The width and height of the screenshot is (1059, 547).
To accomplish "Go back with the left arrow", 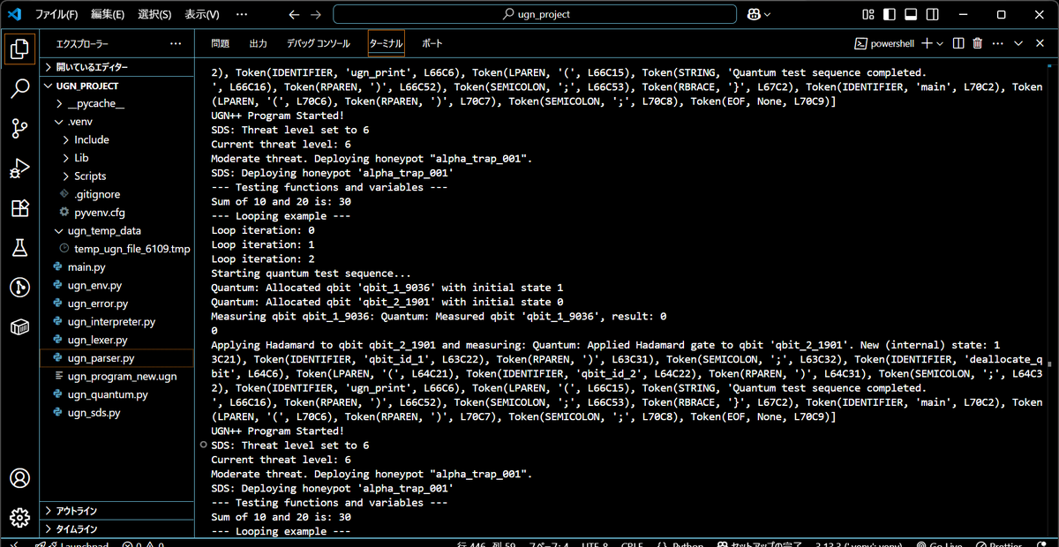I will pyautogui.click(x=294, y=14).
